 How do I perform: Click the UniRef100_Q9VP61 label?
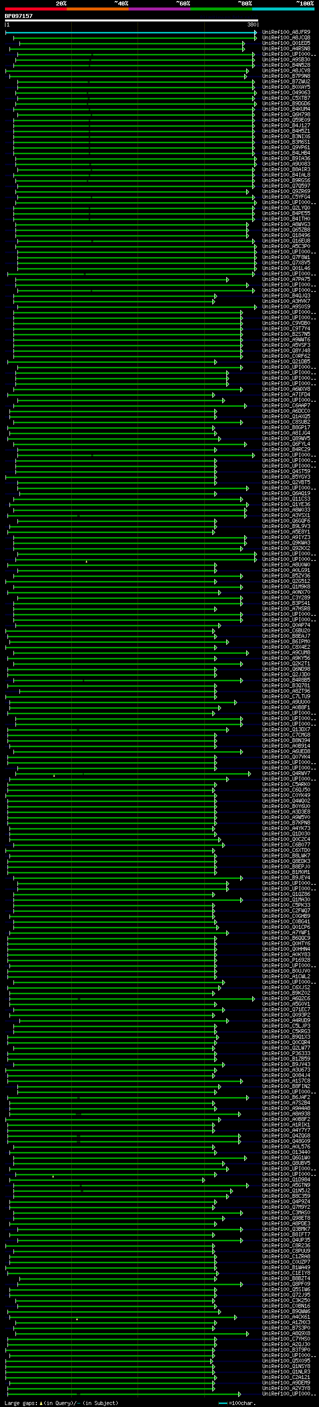[x=286, y=147]
